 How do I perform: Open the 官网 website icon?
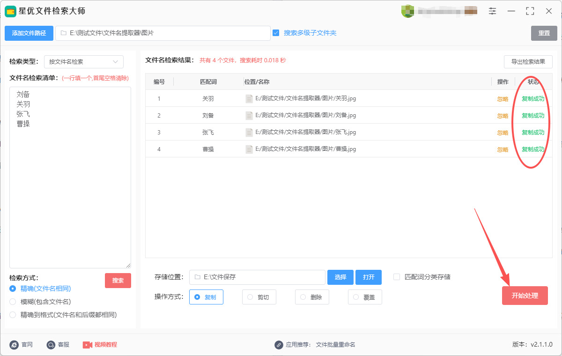14,345
